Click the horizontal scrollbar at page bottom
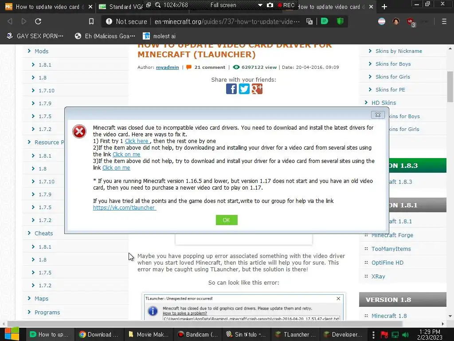Screen dimensions: 454x341 click(x=205, y=324)
